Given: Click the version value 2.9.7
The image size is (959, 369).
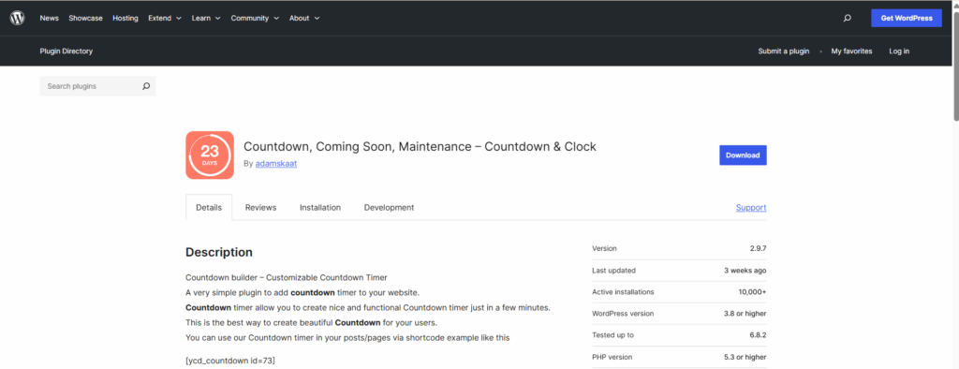Looking at the screenshot, I should tap(758, 248).
